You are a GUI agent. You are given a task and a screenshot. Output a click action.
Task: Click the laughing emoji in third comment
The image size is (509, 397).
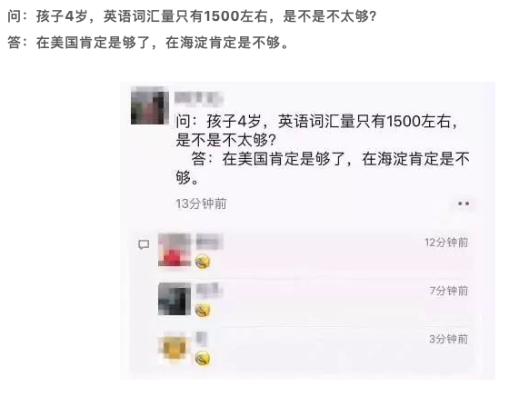point(203,359)
